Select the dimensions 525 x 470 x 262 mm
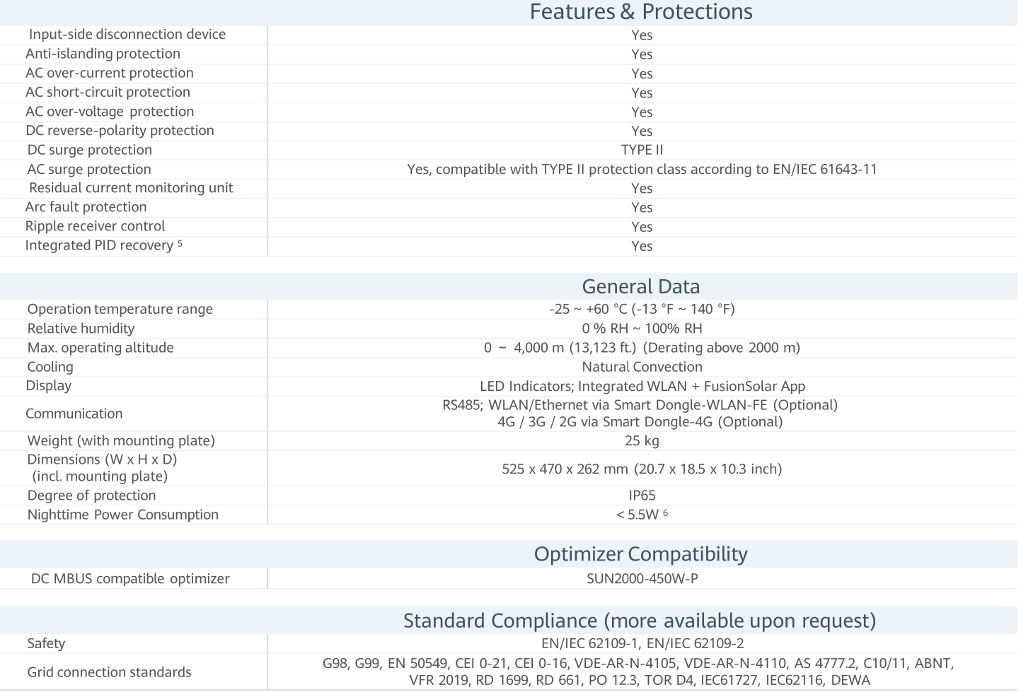 coord(565,469)
